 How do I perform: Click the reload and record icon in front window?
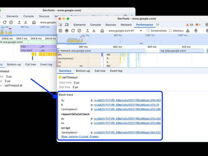73,31
